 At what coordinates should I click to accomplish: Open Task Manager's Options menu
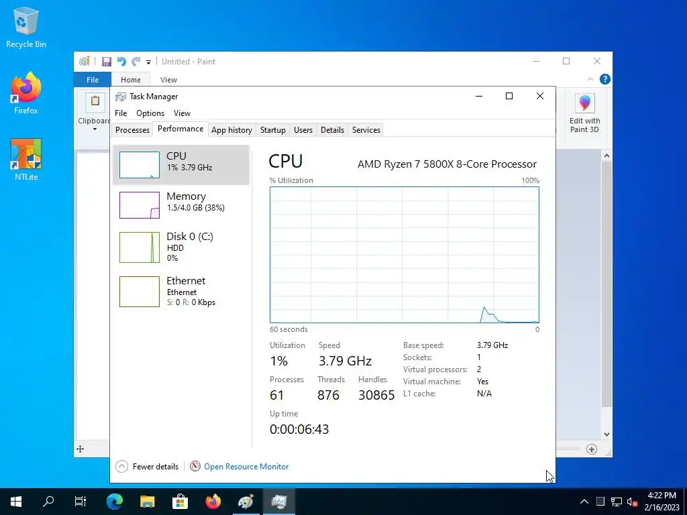coord(150,113)
